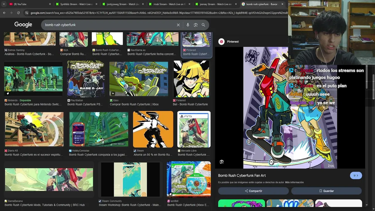The width and height of the screenshot is (375, 211).
Task: Click the Guardar button
Action: click(326, 191)
